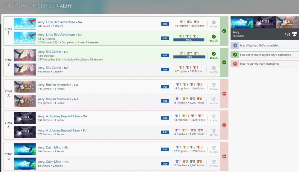
Task: Click the Aery: Broken Memories EU thumbnail
Action: 25,86
